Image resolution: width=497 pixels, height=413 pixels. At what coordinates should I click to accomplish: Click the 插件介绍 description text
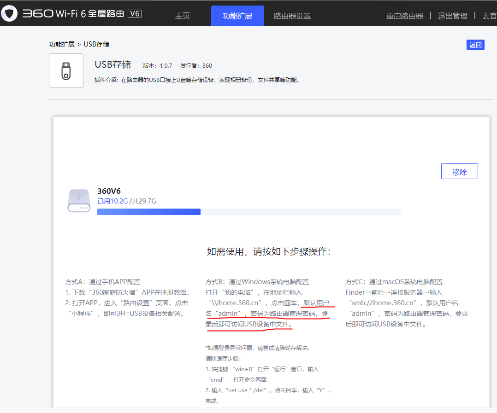pos(196,80)
